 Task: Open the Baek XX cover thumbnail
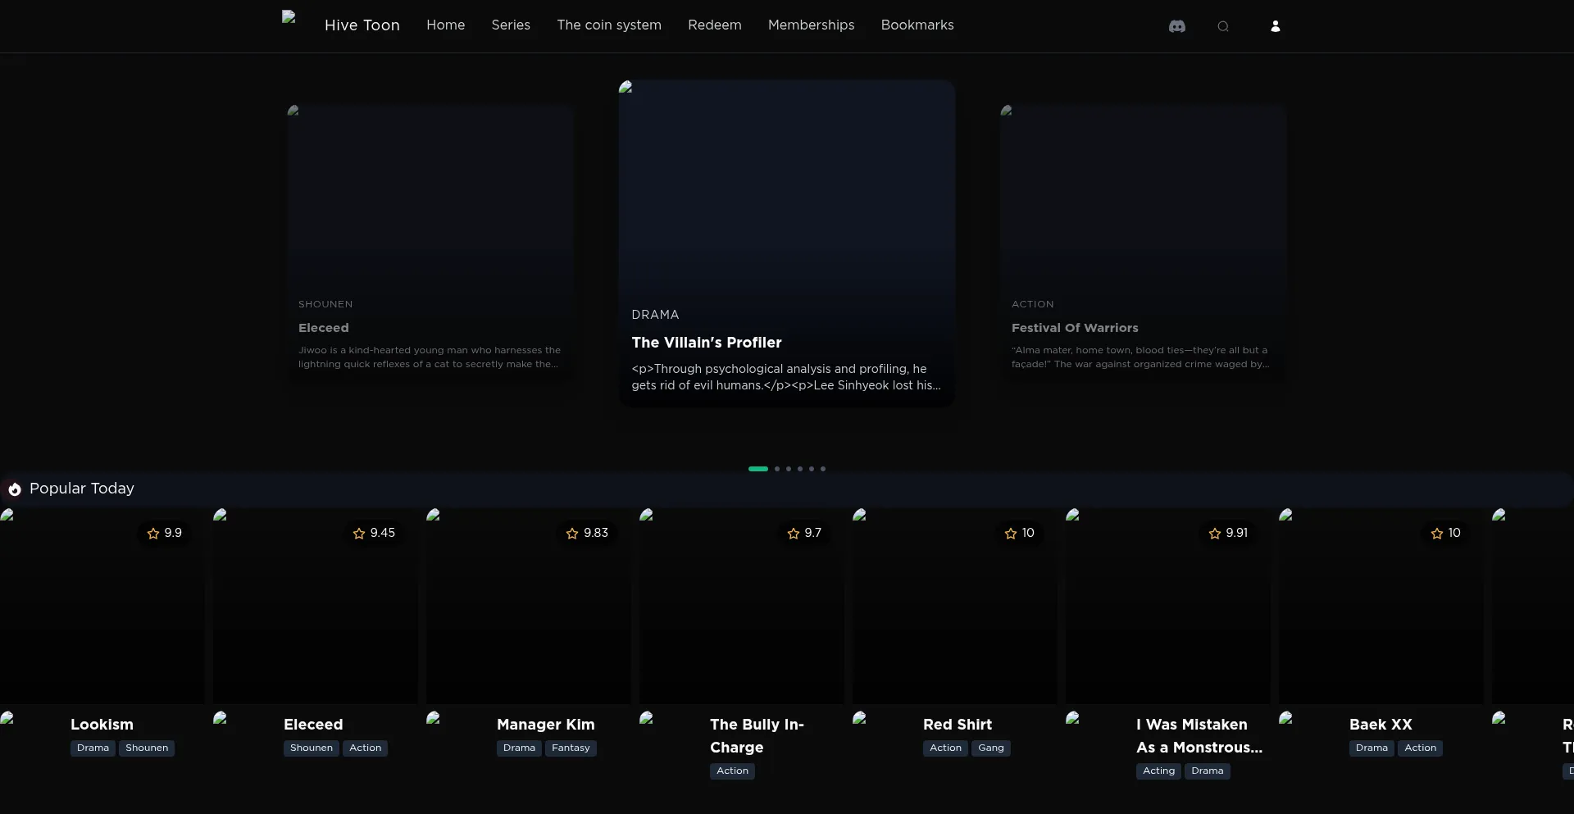coord(1381,607)
